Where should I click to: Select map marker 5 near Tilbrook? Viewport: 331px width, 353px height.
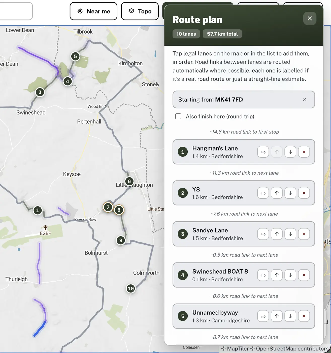(75, 56)
